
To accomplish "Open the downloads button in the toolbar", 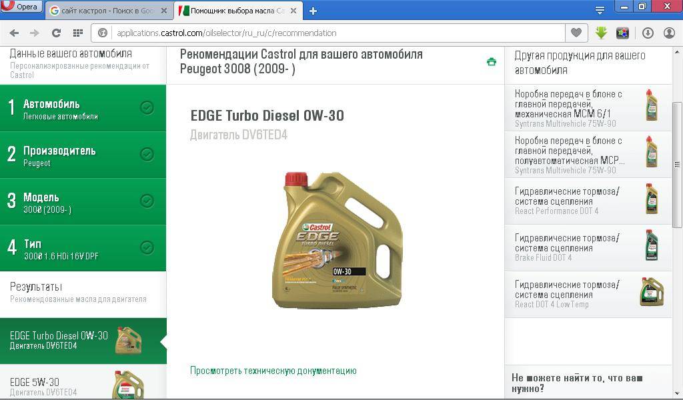I will click(648, 33).
